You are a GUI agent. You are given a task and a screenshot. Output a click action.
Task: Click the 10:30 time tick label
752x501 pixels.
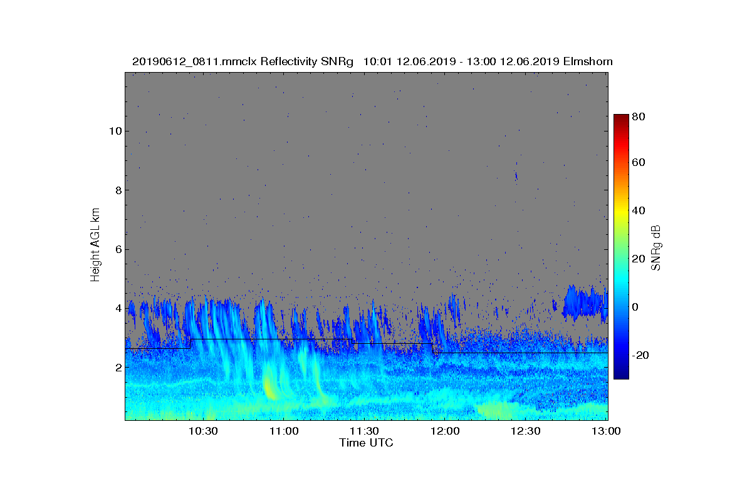(x=203, y=431)
